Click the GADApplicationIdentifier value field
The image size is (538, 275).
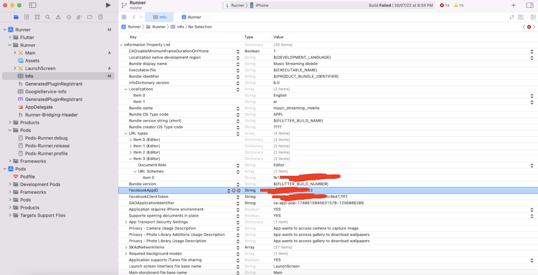pyautogui.click(x=318, y=203)
